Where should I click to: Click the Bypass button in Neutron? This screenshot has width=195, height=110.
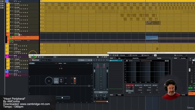pyautogui.click(x=101, y=92)
